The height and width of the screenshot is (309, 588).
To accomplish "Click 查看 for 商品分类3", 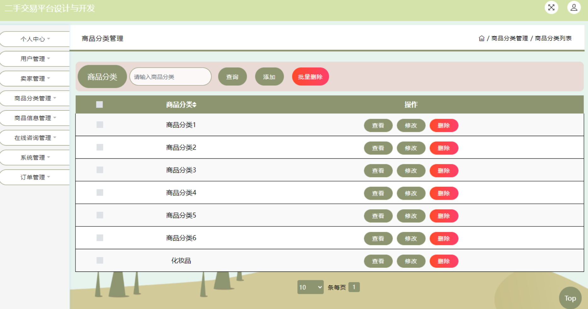I will [x=378, y=171].
